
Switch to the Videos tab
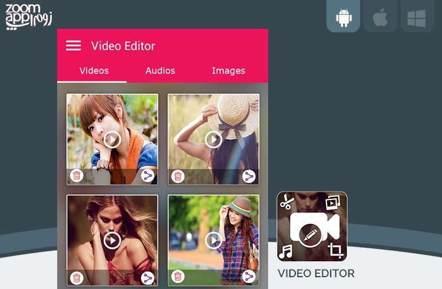coord(94,71)
